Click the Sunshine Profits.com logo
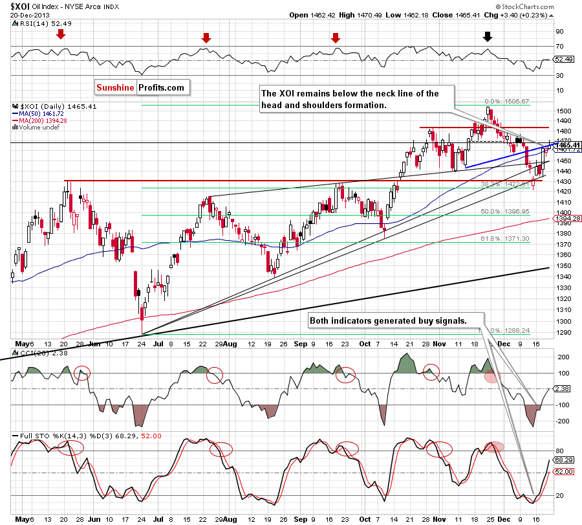The width and height of the screenshot is (582, 525). tap(142, 87)
